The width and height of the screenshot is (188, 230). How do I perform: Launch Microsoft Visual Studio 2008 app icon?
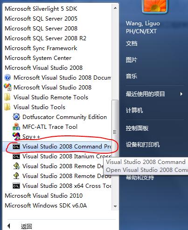point(7,87)
